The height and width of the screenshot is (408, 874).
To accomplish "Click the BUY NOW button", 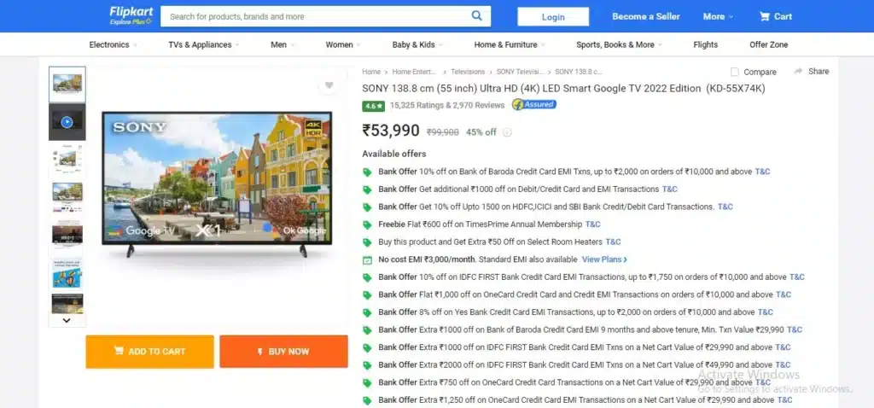I will pos(283,352).
